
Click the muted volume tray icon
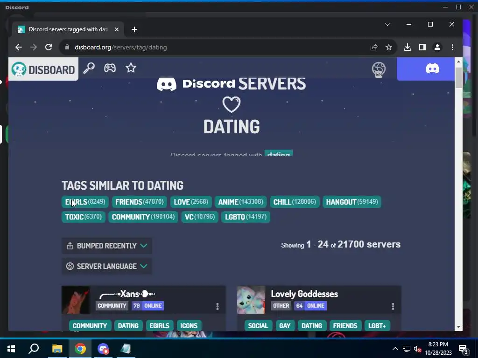[x=417, y=349]
